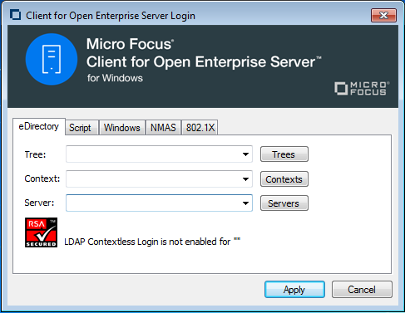Switch to the Script tab
Image resolution: width=405 pixels, height=313 pixels.
pyautogui.click(x=80, y=128)
